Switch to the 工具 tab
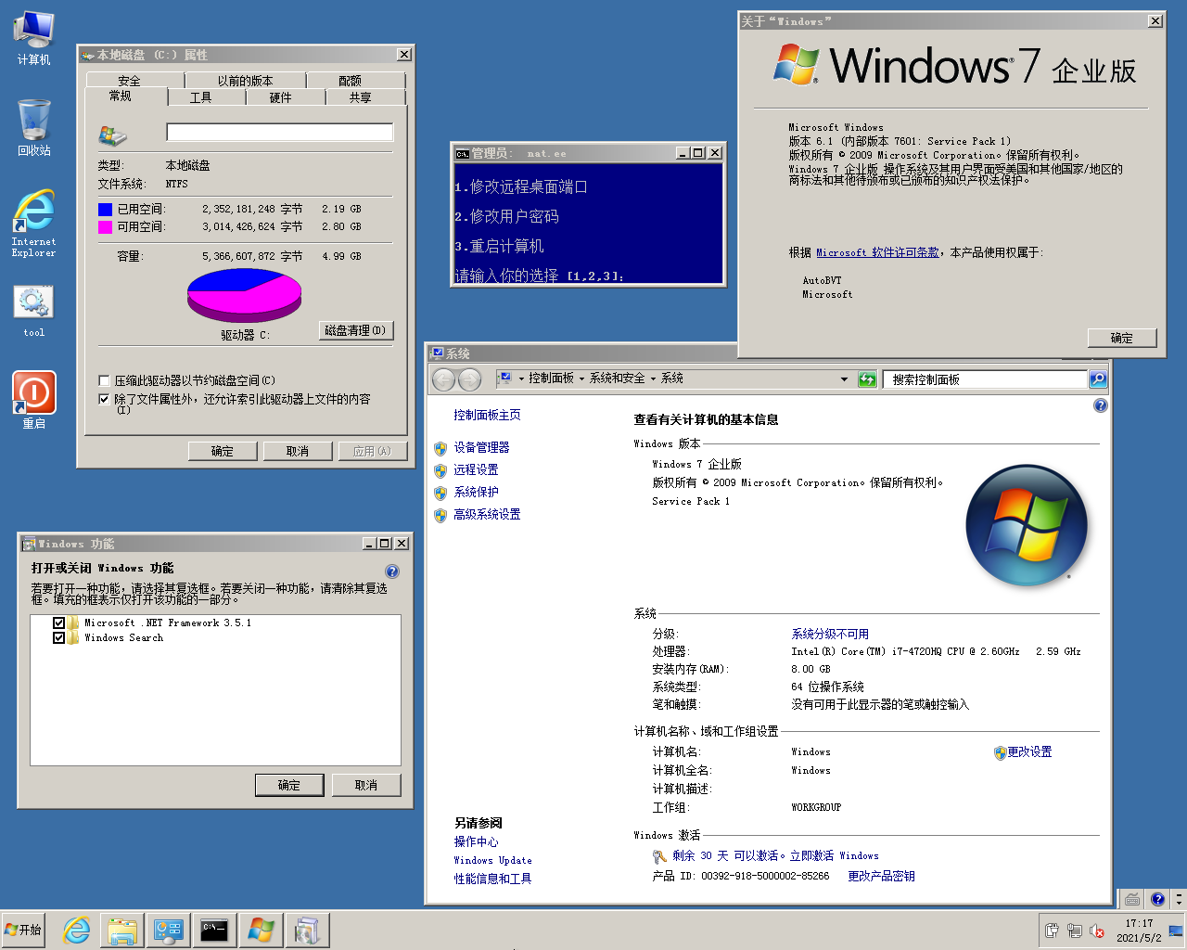1187x950 pixels. (x=200, y=97)
